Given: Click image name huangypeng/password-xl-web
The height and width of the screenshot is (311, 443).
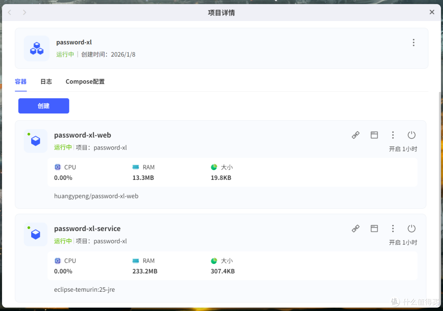Looking at the screenshot, I should 96,196.
